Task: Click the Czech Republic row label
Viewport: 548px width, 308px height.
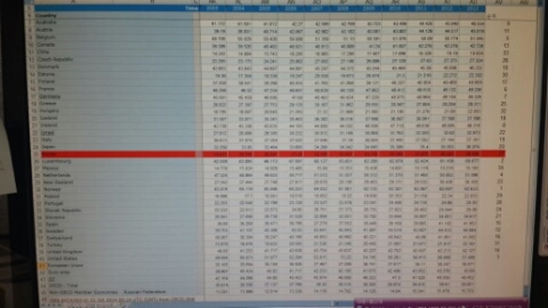Action: (55, 60)
